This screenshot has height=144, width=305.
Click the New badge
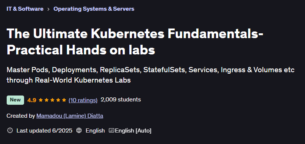tap(15, 100)
